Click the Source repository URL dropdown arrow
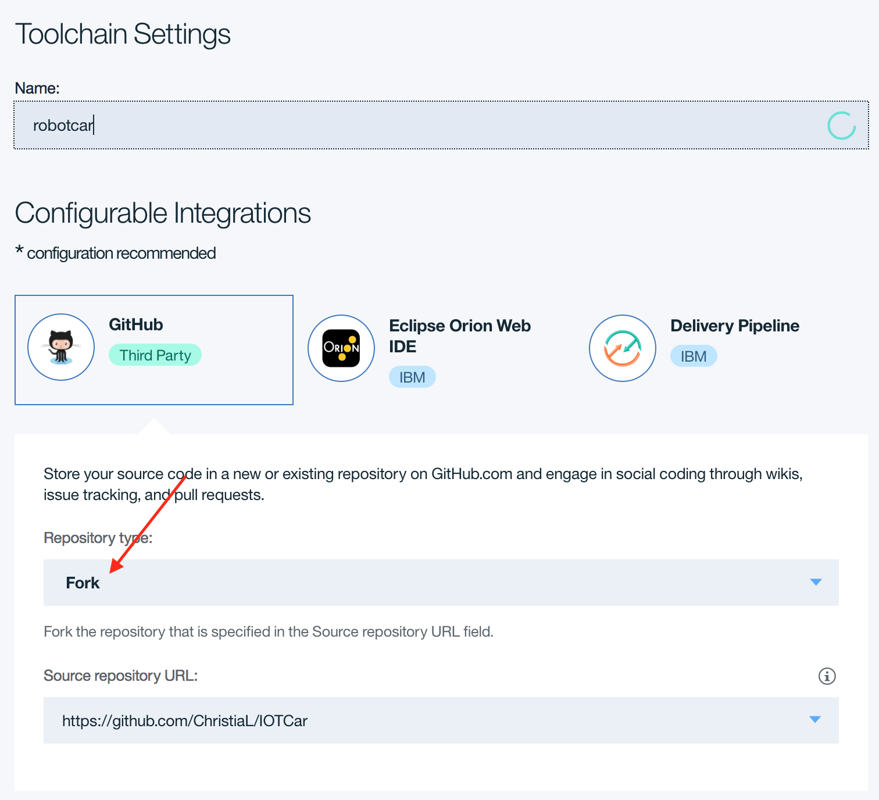This screenshot has width=879, height=800. pyautogui.click(x=815, y=720)
